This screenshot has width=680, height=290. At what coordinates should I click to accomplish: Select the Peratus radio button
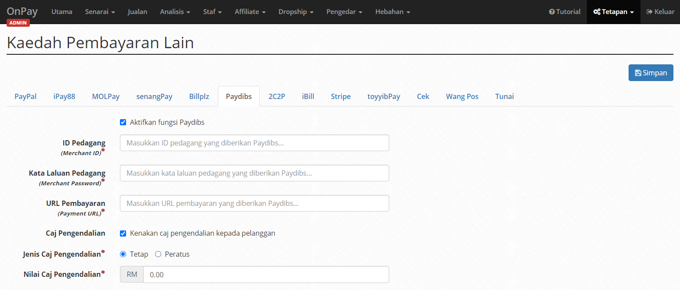pyautogui.click(x=158, y=254)
